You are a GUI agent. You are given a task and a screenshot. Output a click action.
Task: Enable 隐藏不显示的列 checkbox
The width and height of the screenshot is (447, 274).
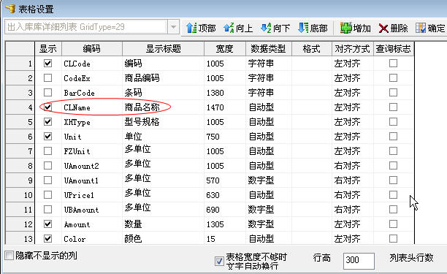click(x=9, y=255)
